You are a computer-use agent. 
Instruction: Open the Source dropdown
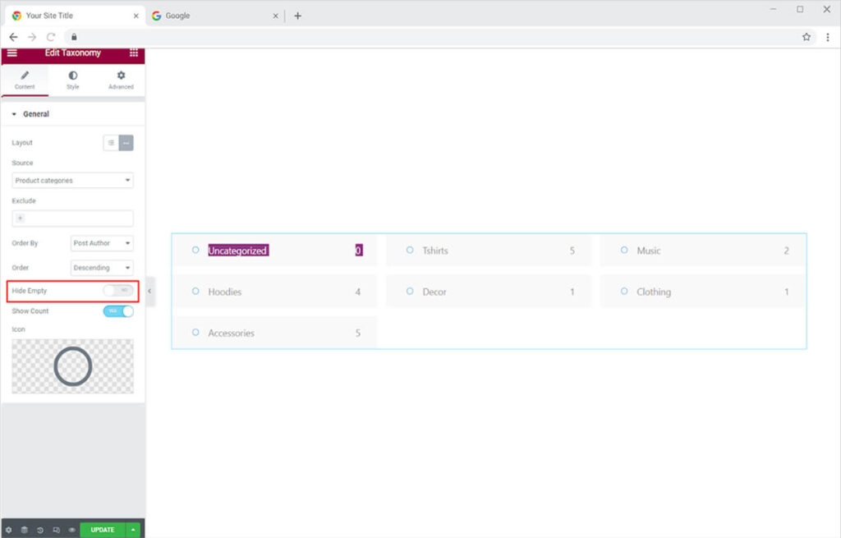click(x=73, y=181)
